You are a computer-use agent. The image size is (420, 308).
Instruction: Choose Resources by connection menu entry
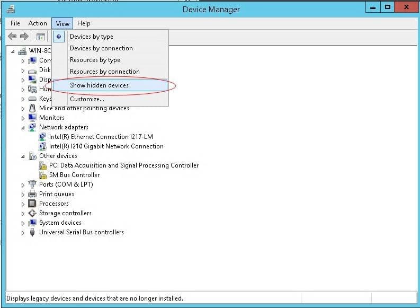pyautogui.click(x=104, y=72)
